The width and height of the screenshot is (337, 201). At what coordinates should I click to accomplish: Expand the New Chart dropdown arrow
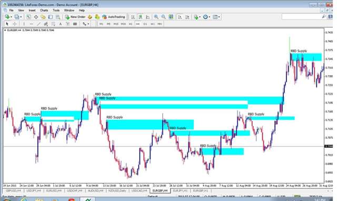11,17
